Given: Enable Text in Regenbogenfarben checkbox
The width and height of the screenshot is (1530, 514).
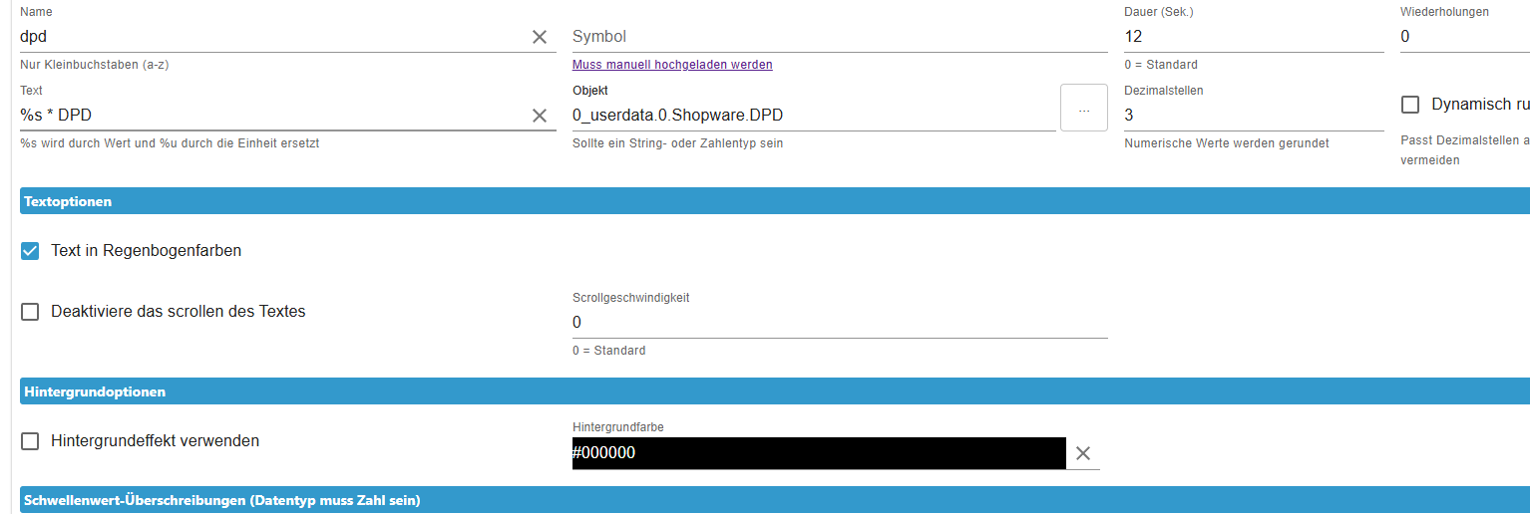Looking at the screenshot, I should [x=30, y=251].
